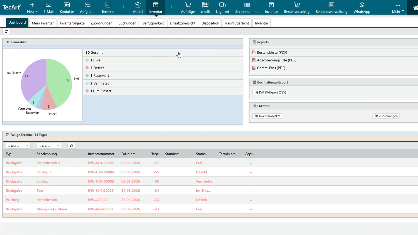This screenshot has height=235, width=418.
Task: Open the Kontakte module
Action: coord(67,8)
